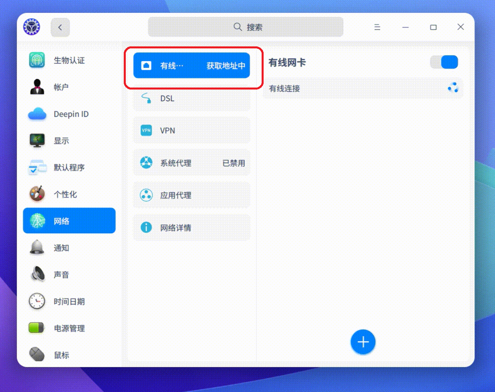Toggle the 有线网卡 switch off
Image resolution: width=495 pixels, height=392 pixels.
point(444,62)
